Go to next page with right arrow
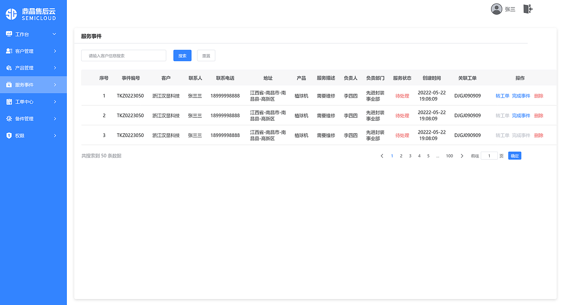Viewport: 574px width, 305px height. pyautogui.click(x=462, y=156)
